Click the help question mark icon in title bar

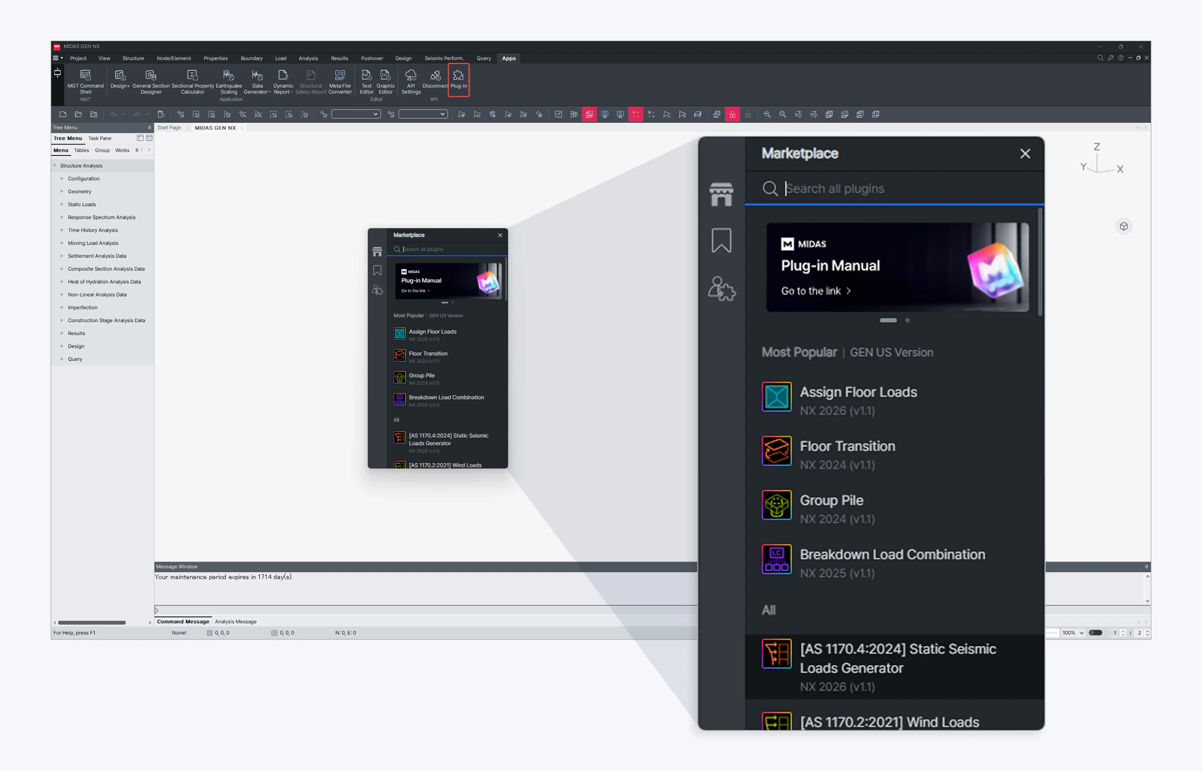click(1121, 58)
